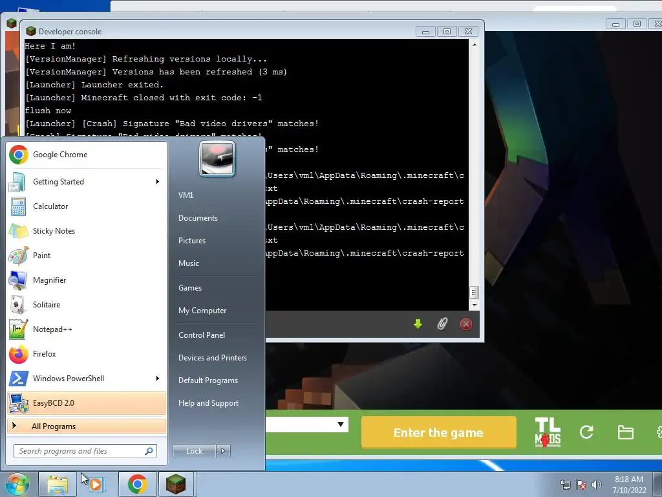Click Enter the game button
Image resolution: width=662 pixels, height=497 pixels.
(x=439, y=432)
